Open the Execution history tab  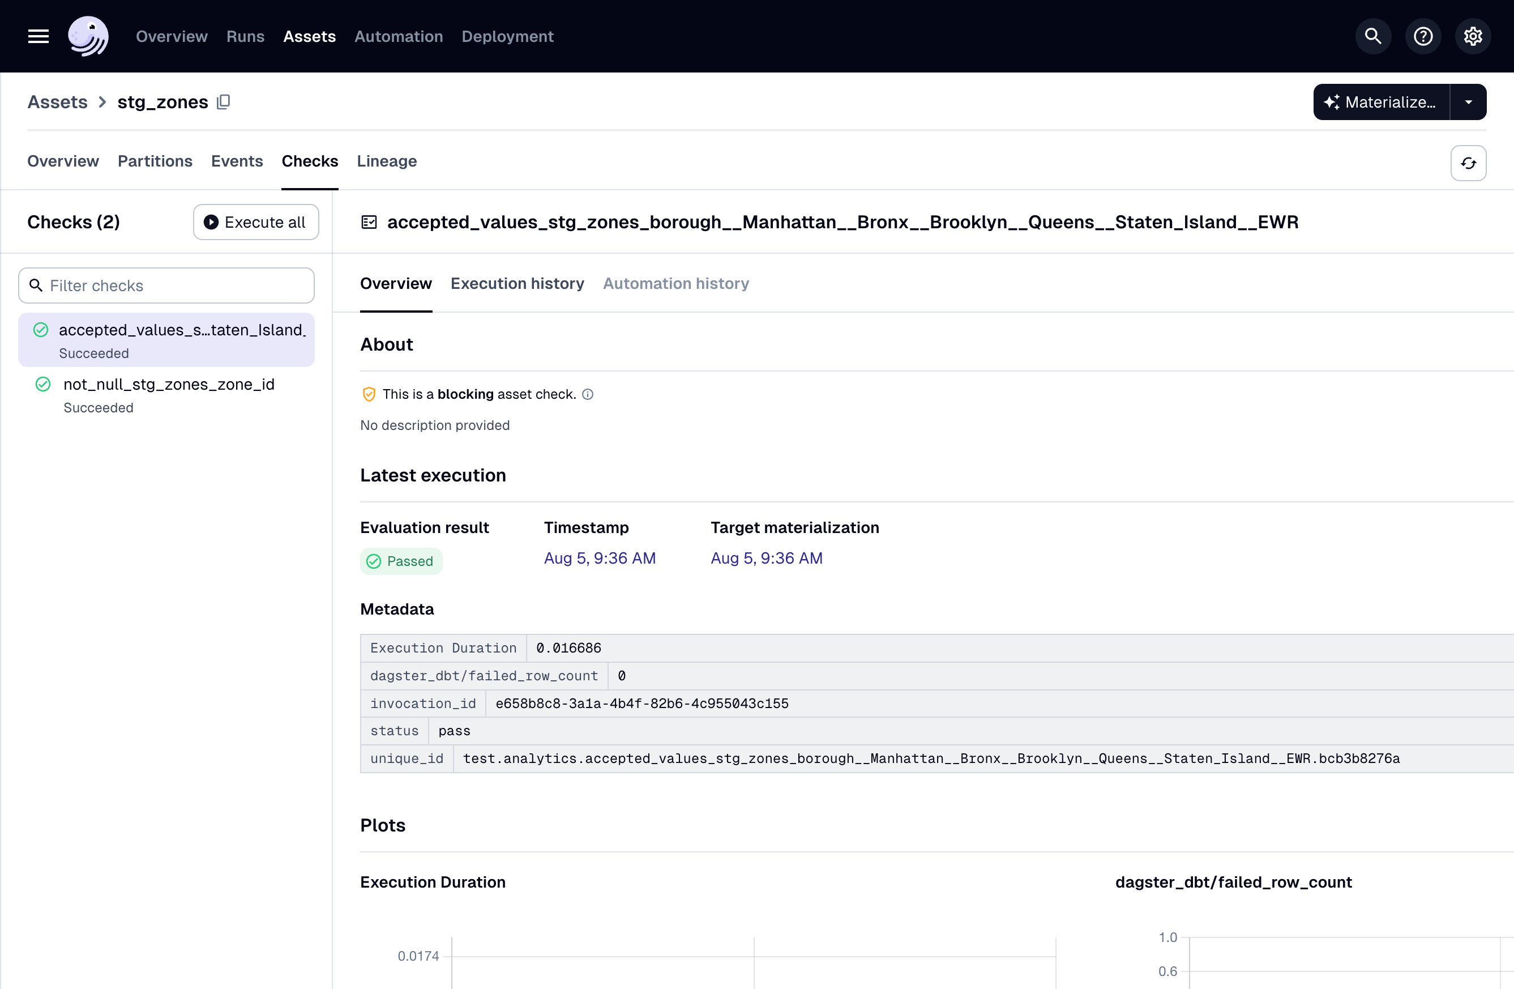point(516,283)
